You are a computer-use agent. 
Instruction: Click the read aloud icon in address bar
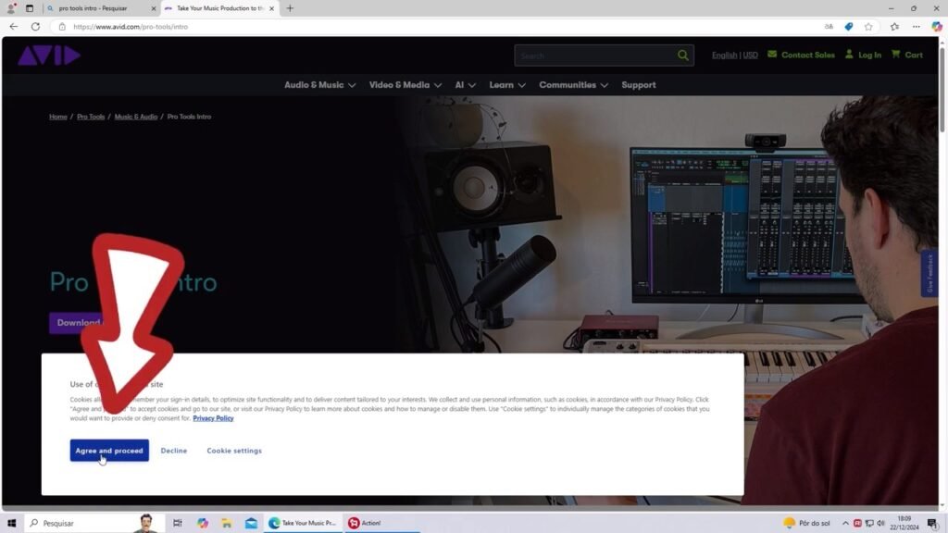coord(829,27)
